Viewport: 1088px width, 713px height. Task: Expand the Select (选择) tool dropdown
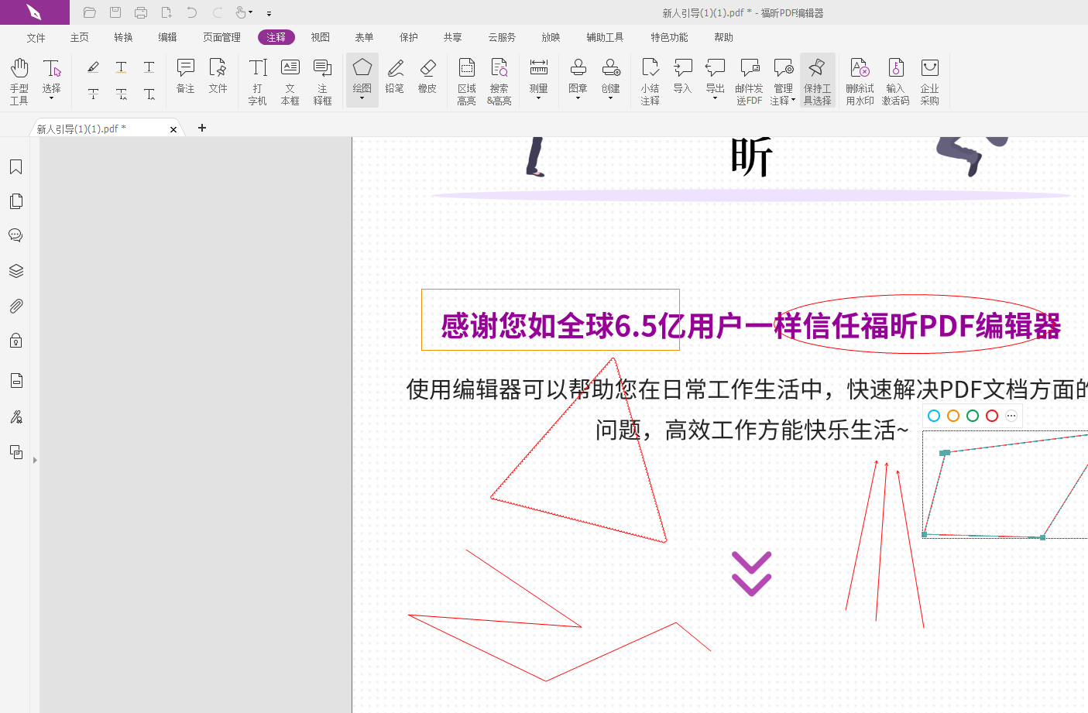pyautogui.click(x=52, y=98)
